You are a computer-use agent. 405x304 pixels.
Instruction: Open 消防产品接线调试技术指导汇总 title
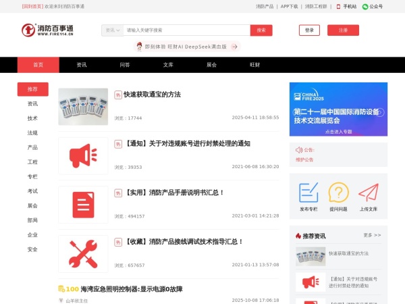[x=184, y=242]
